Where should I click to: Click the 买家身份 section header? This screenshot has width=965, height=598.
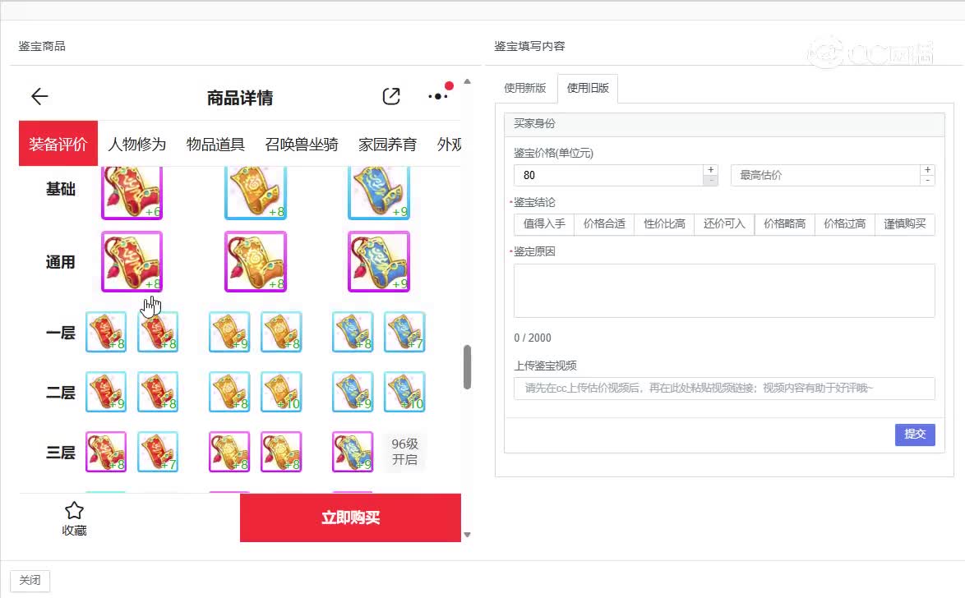click(724, 124)
